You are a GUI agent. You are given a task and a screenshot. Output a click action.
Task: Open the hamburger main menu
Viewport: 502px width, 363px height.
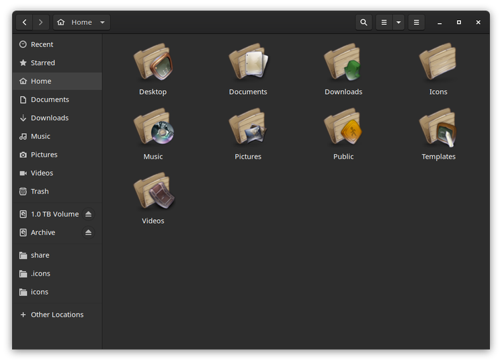coord(416,22)
